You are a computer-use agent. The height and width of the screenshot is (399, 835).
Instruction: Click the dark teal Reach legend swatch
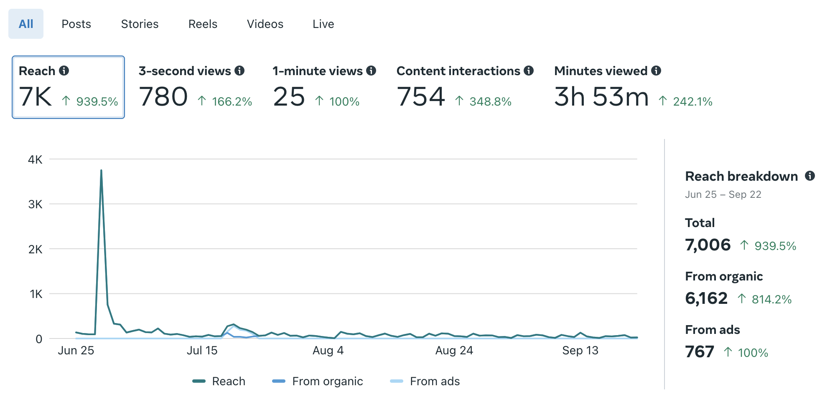pos(199,381)
